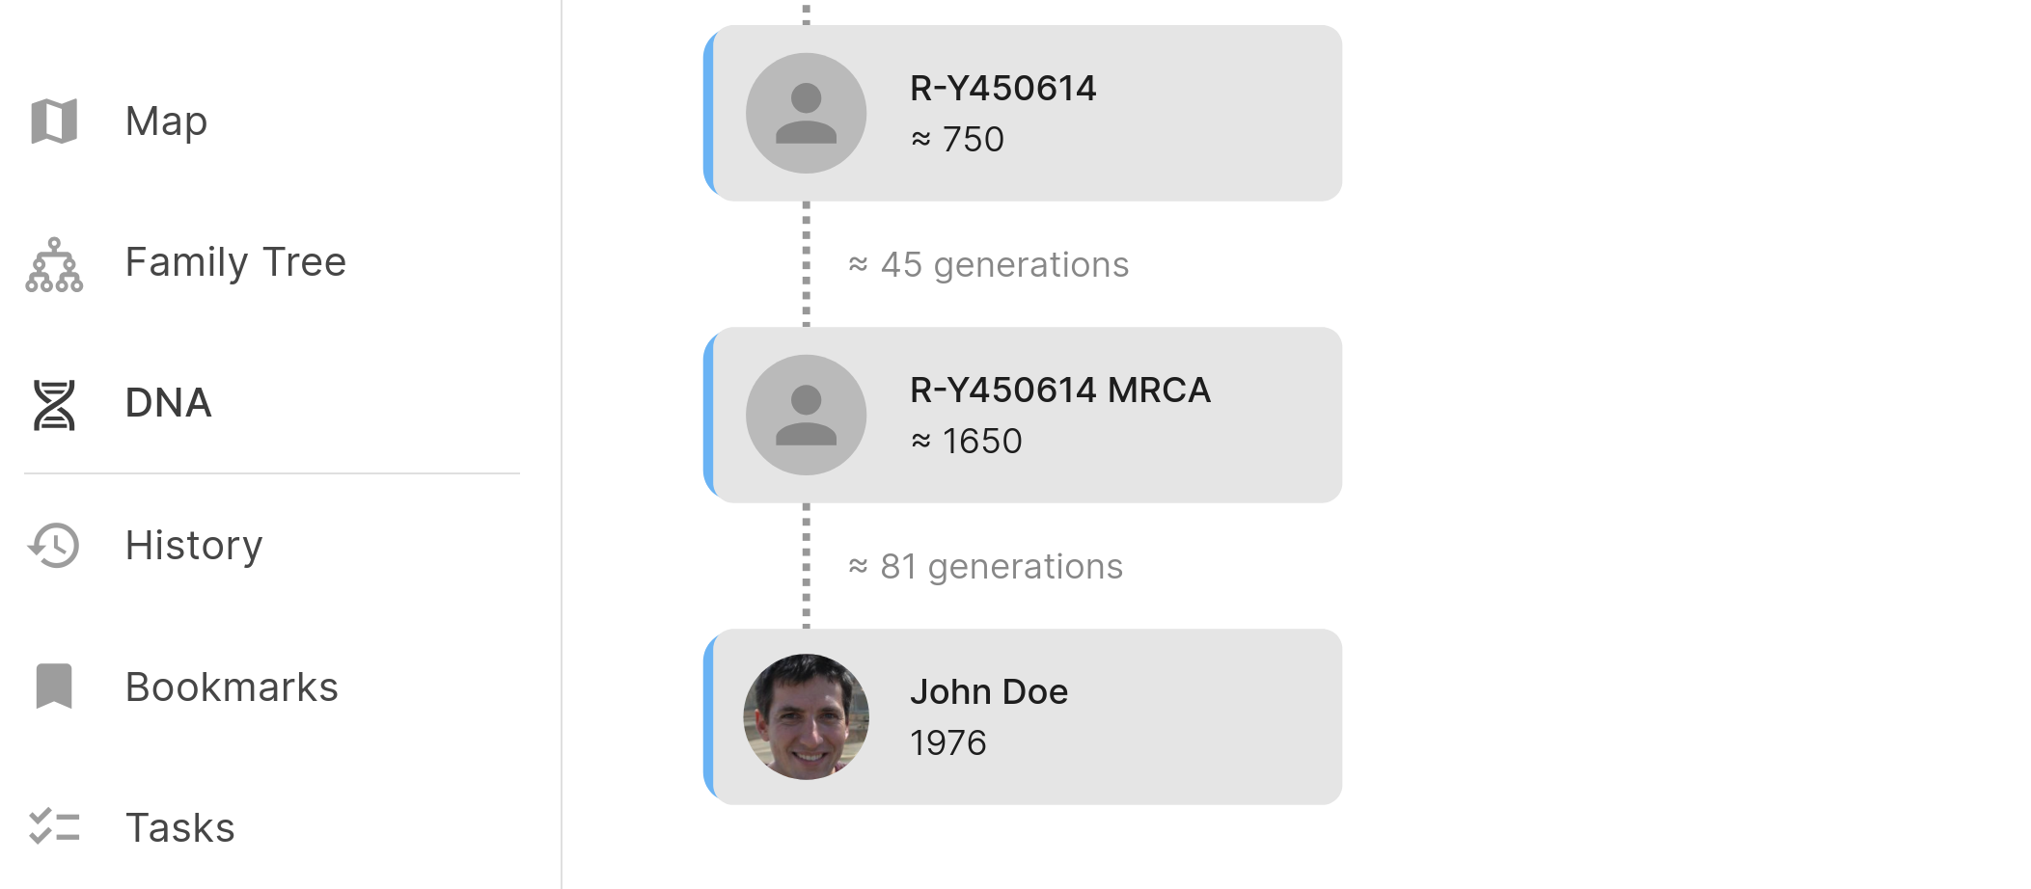Viewport: 2031px width, 889px height.
Task: Click the Tasks checklist icon
Action: point(54,827)
